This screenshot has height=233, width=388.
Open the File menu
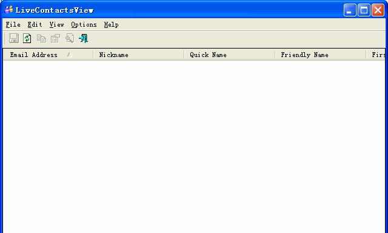point(13,24)
